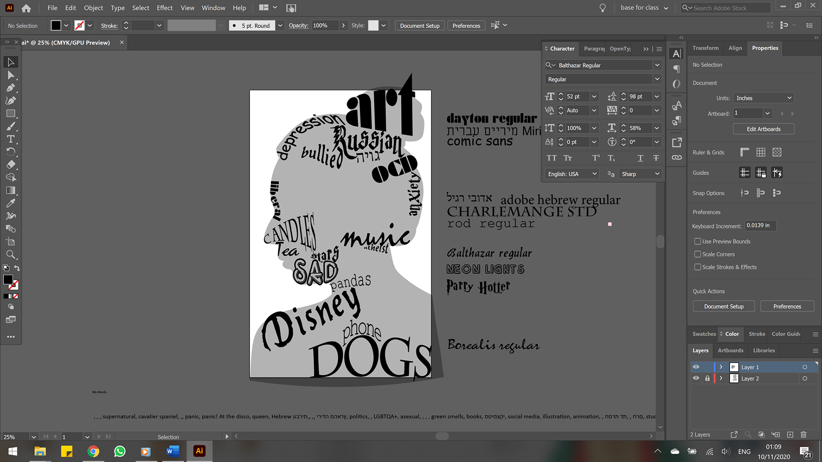Image resolution: width=822 pixels, height=462 pixels.
Task: Swap fill and stroke arrow icon
Action: (x=17, y=268)
